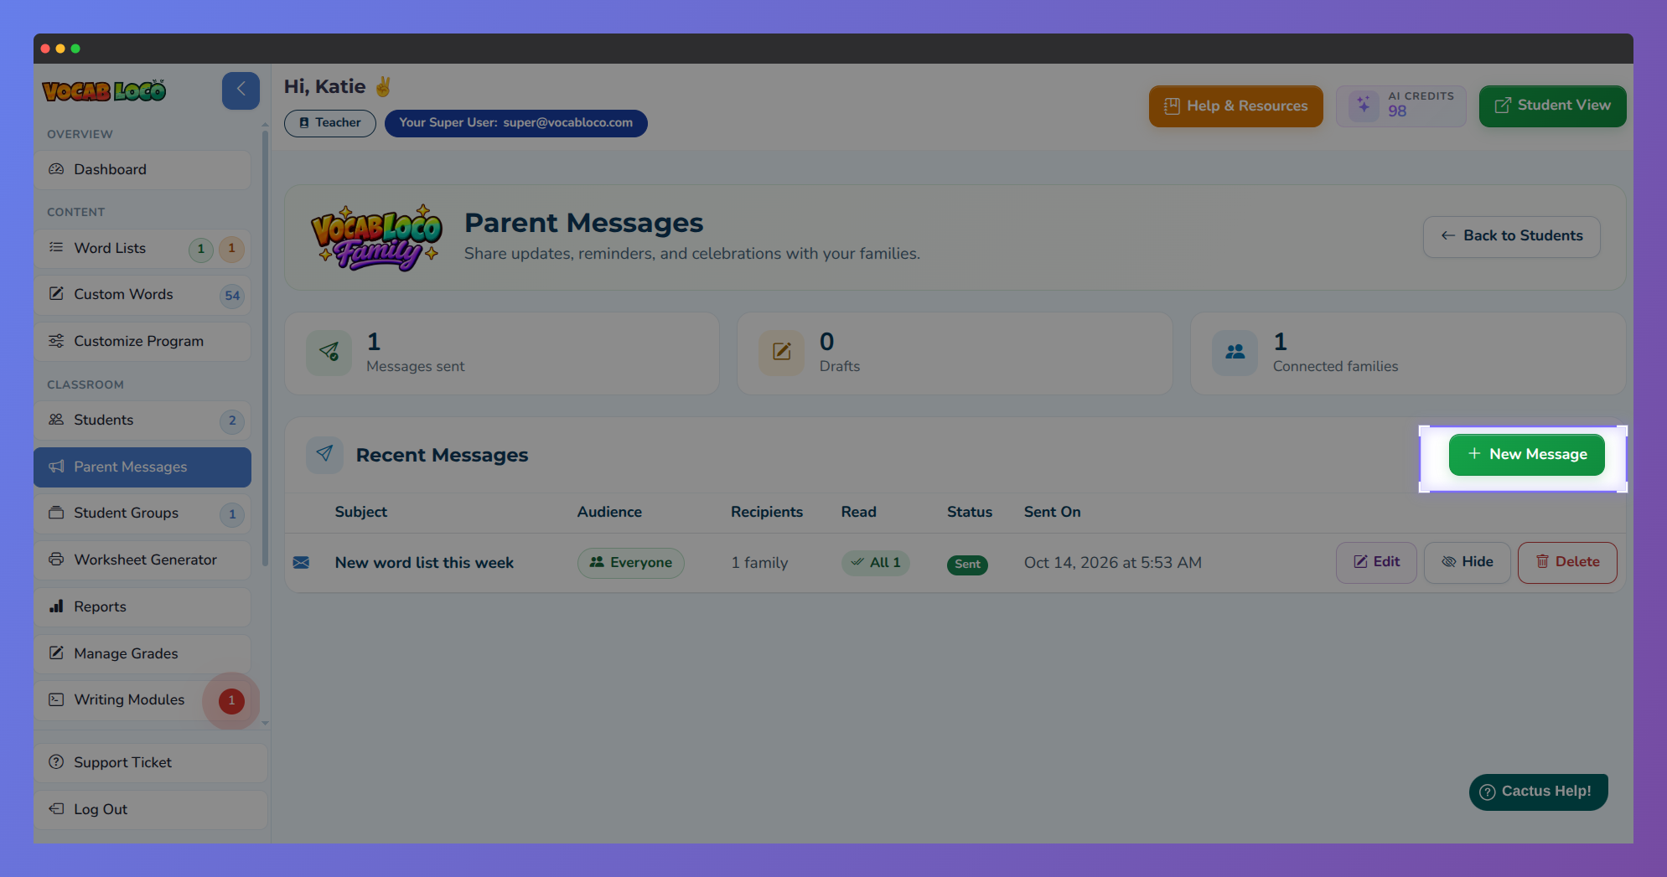
Task: View Reports
Action: coord(142,607)
